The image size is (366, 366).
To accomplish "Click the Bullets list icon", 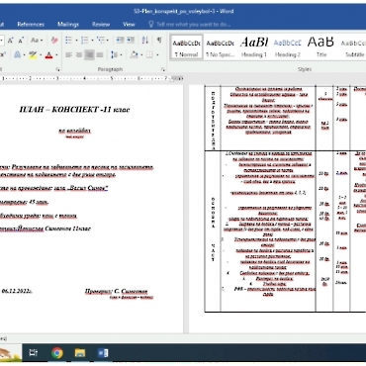I will coord(68,41).
